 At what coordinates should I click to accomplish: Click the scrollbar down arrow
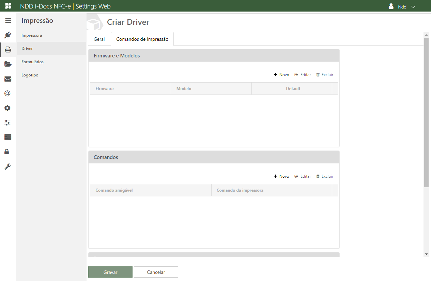[426, 254]
